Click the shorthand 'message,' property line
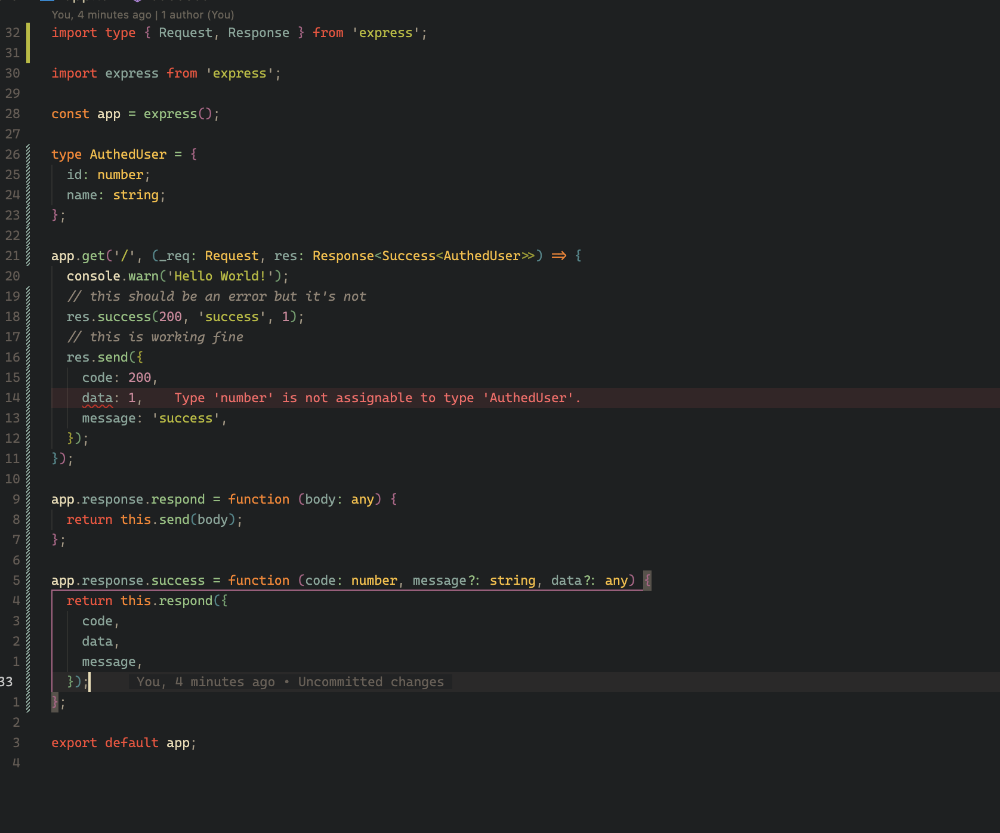 tap(112, 662)
